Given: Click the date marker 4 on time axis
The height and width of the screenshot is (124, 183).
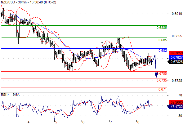Looking at the screenshot, I should click(x=29, y=122).
